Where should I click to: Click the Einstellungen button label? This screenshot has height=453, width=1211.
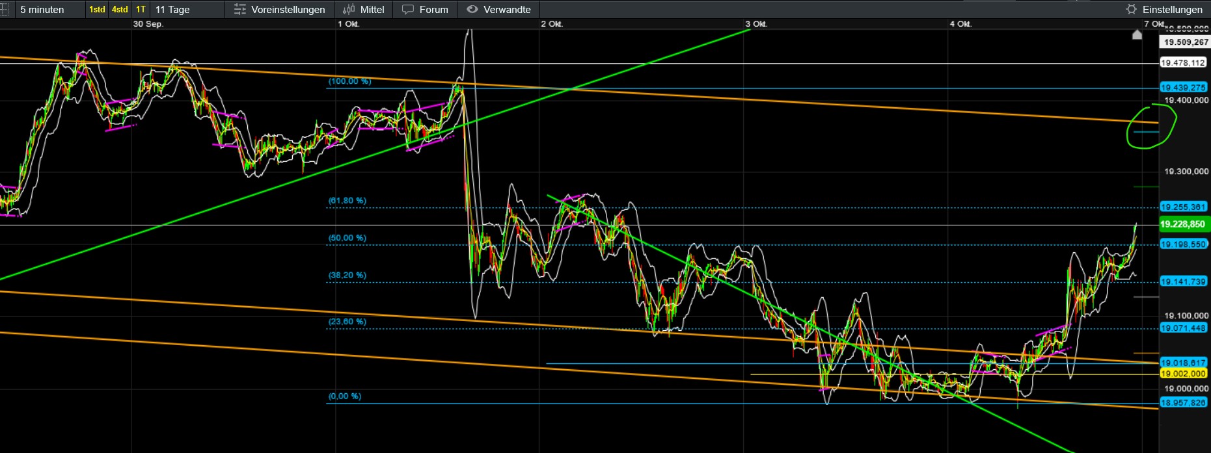1173,9
